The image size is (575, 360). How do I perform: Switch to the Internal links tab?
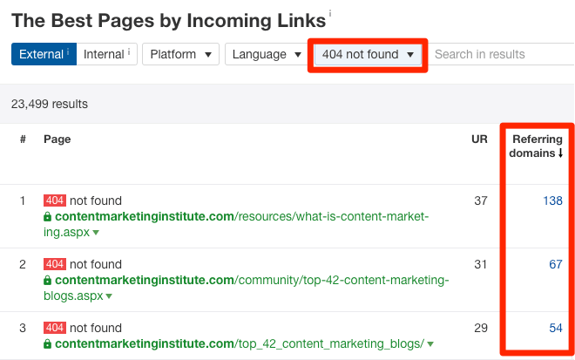pyautogui.click(x=106, y=54)
